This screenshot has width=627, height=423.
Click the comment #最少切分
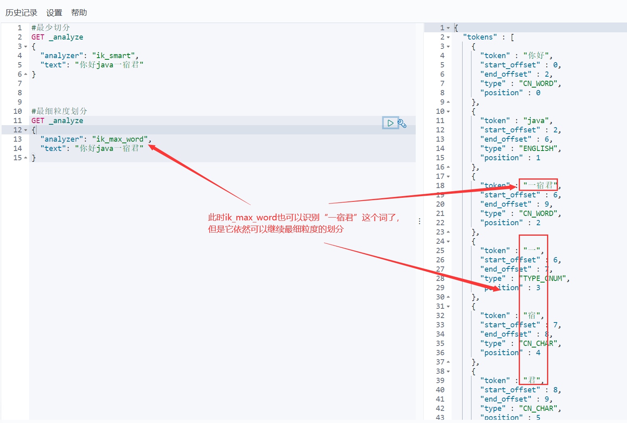[x=50, y=27]
